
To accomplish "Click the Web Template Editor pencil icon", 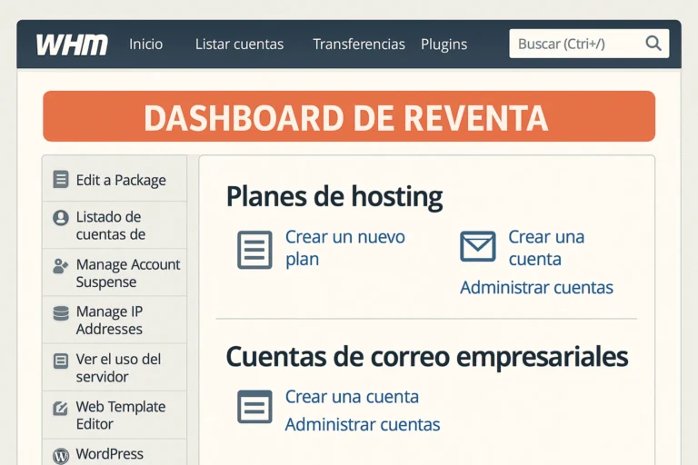I will (61, 408).
